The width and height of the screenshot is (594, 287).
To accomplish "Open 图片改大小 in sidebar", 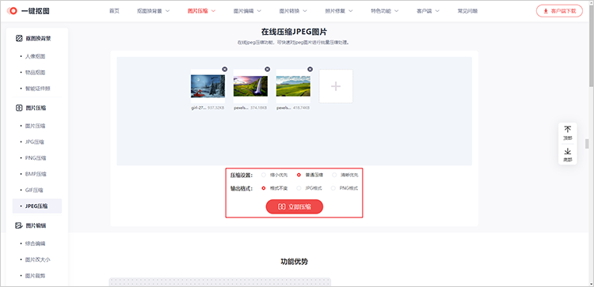I will [x=38, y=260].
